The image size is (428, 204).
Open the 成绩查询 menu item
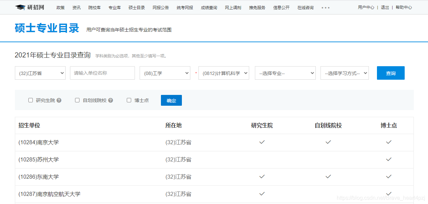pos(209,7)
